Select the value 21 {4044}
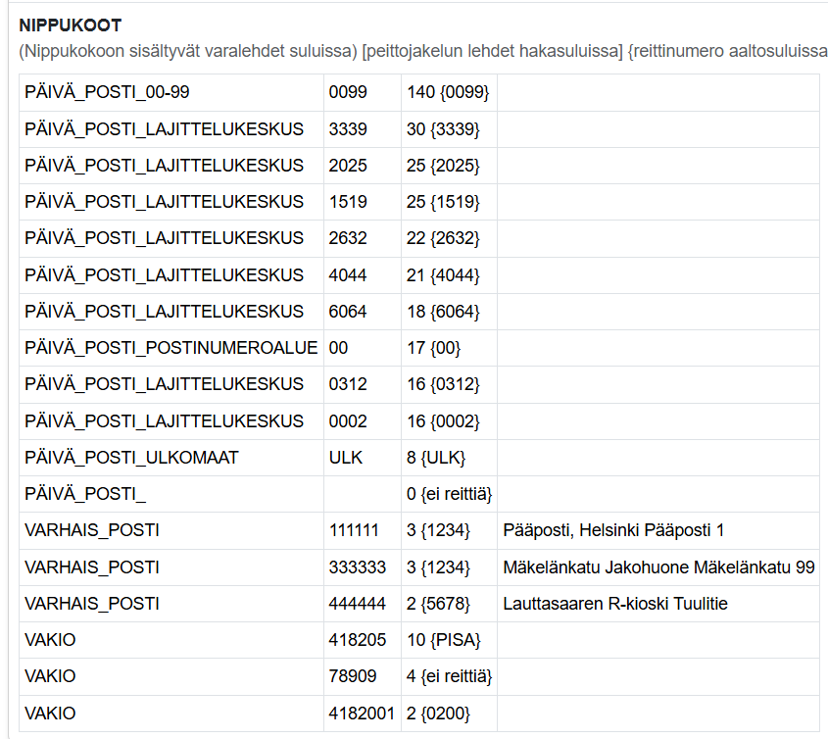The height and width of the screenshot is (739, 828). pyautogui.click(x=443, y=275)
